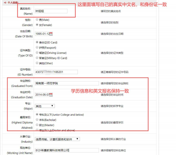The image size is (176, 155).
Task: Click the hint text 请选择您的出生日期
Action: tap(112, 34)
